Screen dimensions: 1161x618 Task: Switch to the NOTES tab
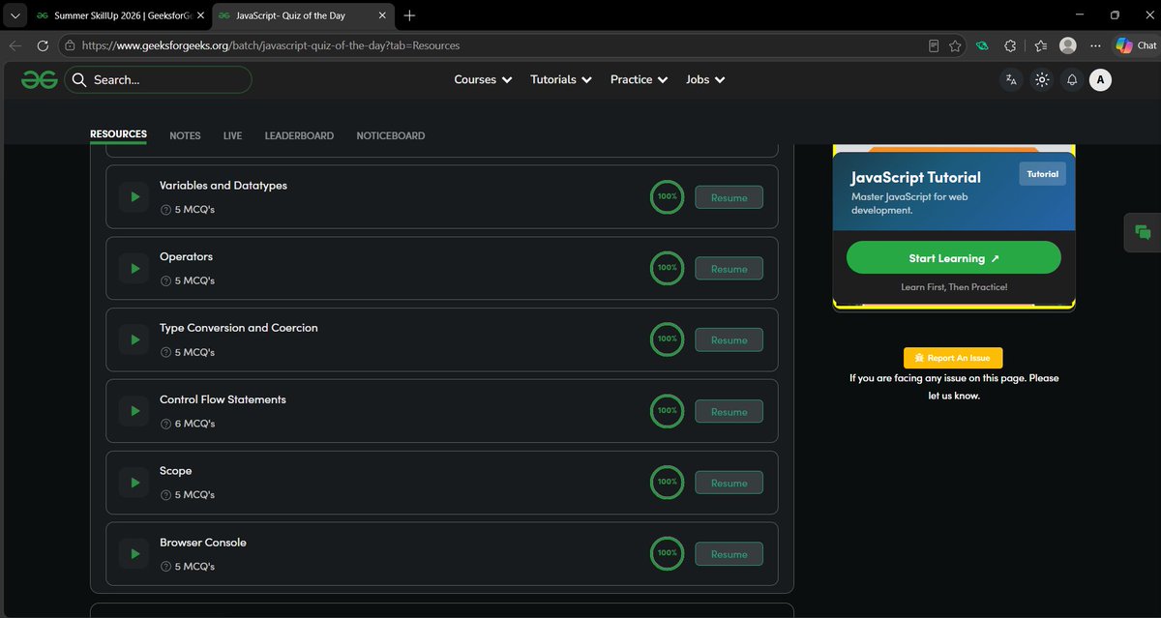pyautogui.click(x=185, y=136)
